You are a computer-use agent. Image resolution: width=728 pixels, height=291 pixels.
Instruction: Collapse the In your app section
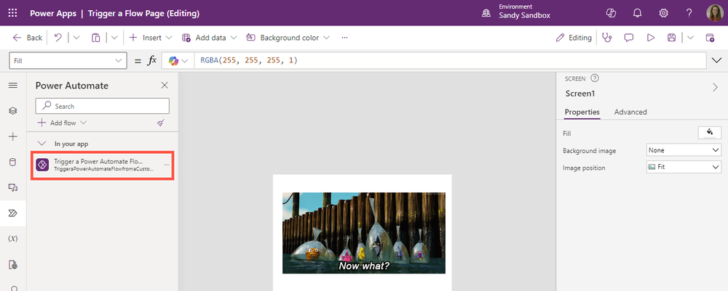(41, 144)
